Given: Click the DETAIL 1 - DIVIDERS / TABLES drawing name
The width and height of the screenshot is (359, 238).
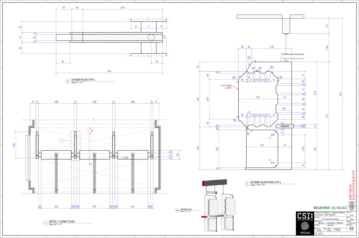Looking at the screenshot, I should (330, 223).
